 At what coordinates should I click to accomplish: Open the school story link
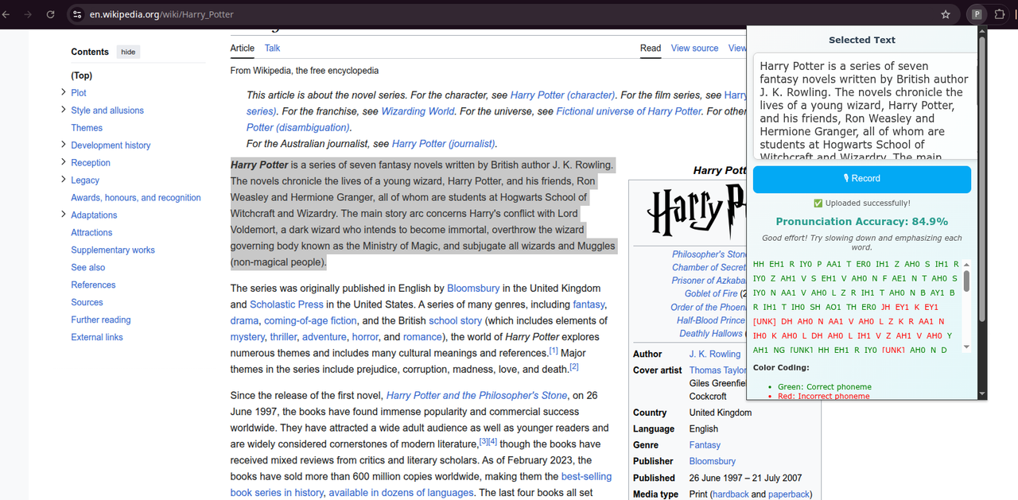point(455,321)
